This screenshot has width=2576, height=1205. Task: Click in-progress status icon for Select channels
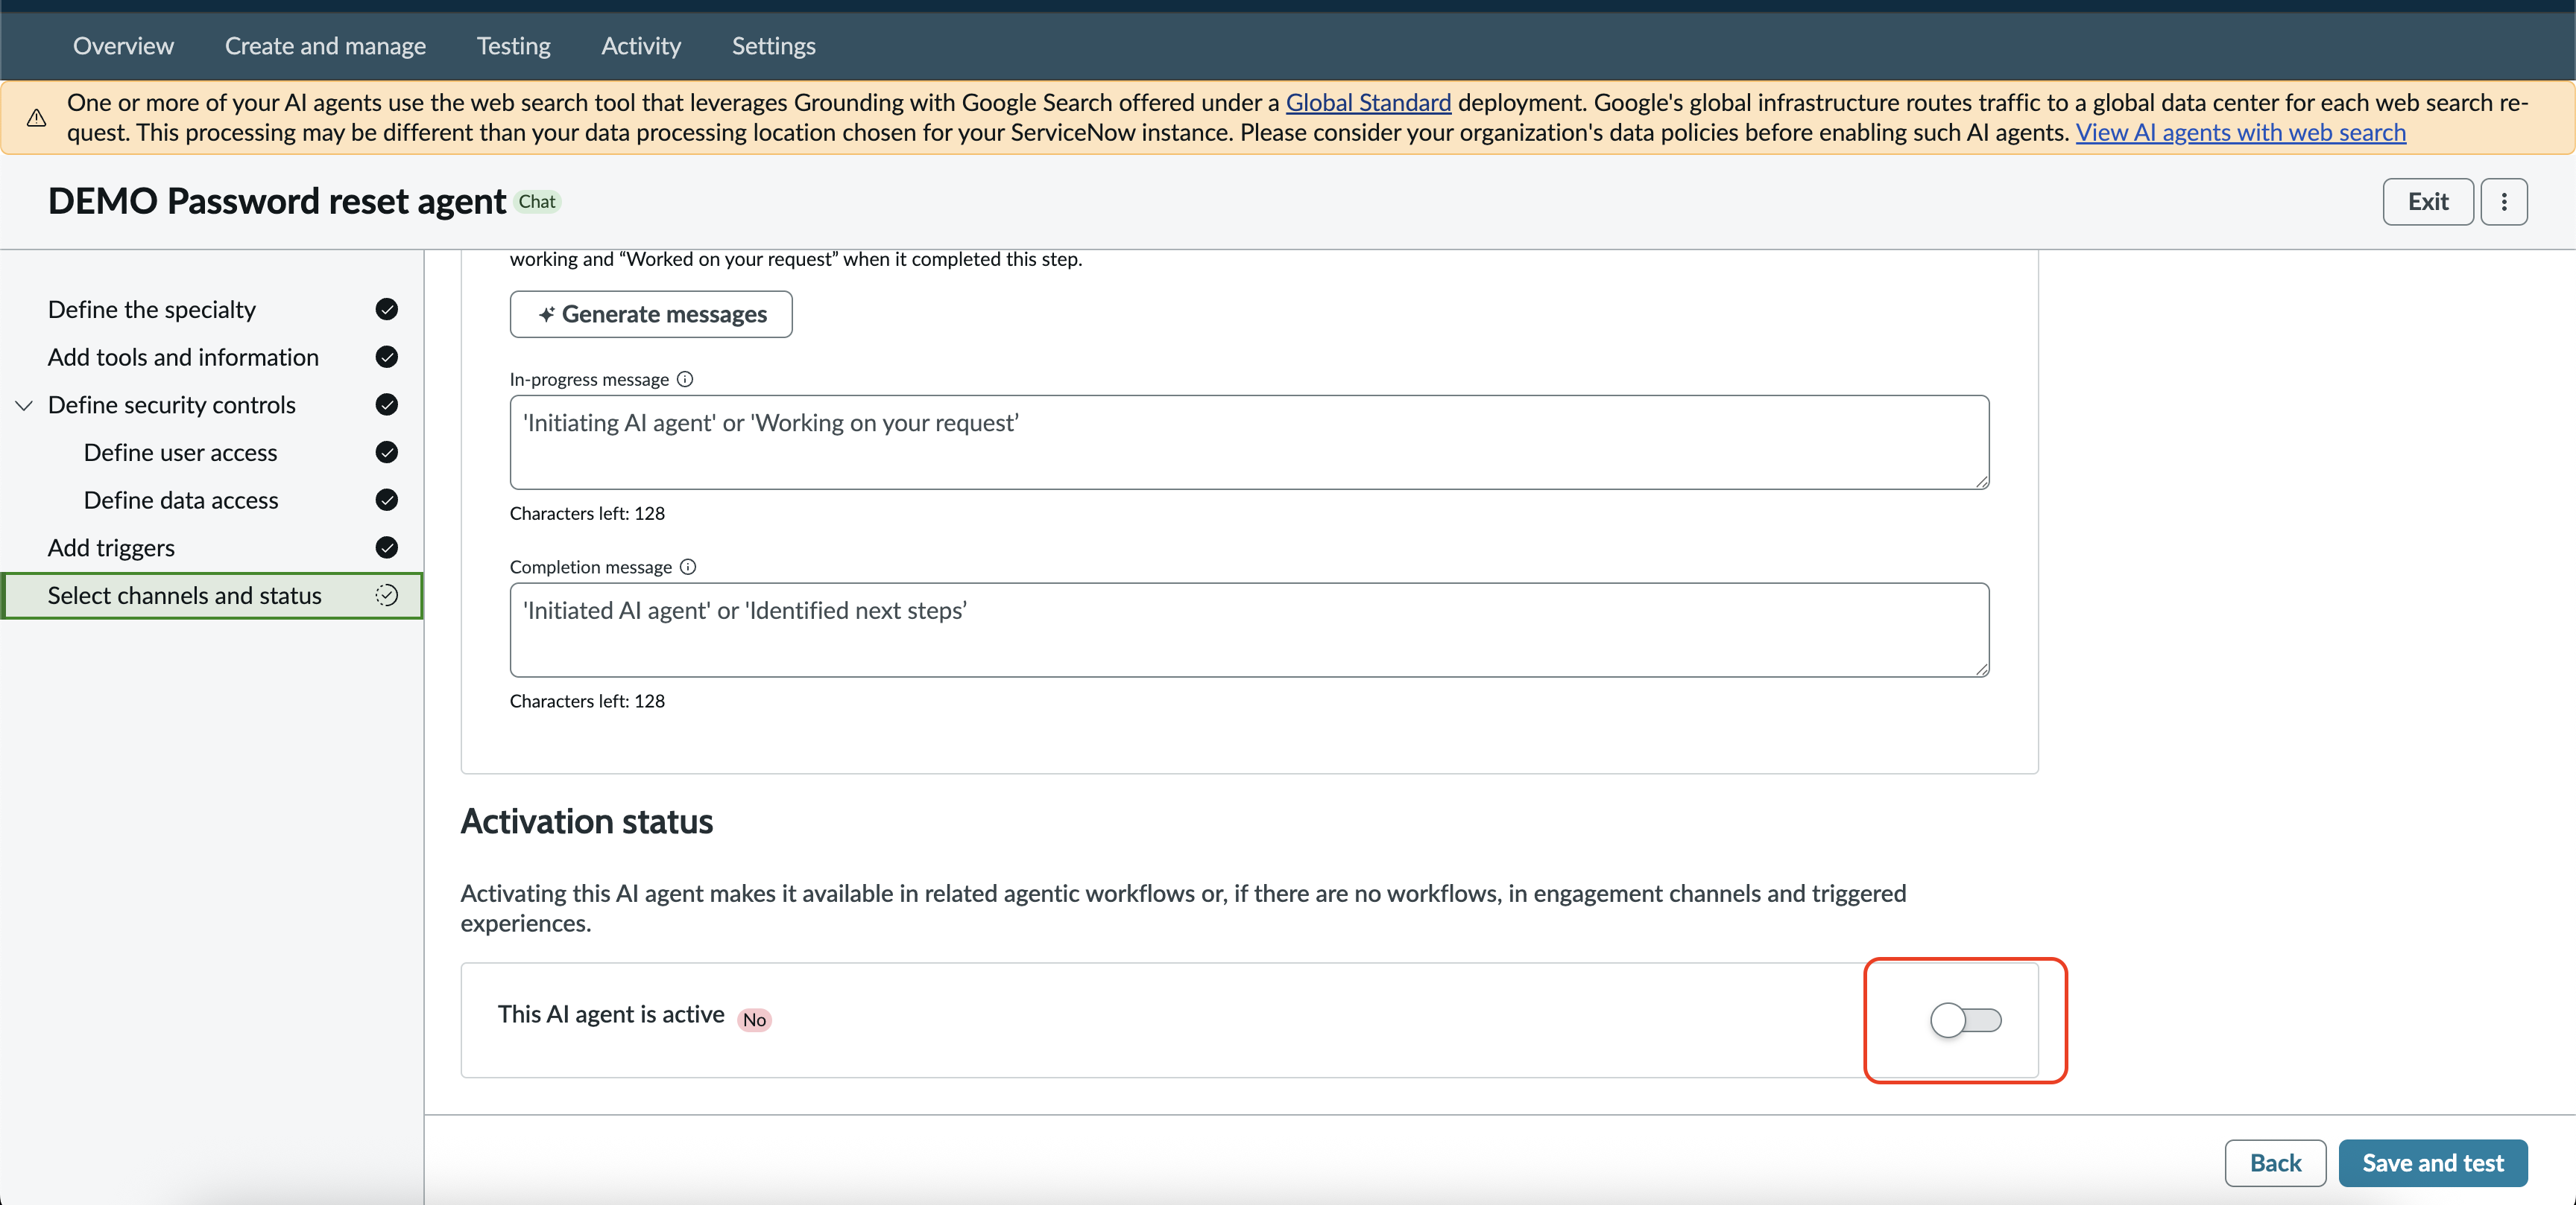387,596
